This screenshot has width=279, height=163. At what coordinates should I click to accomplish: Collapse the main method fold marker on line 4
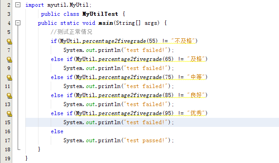18,23
